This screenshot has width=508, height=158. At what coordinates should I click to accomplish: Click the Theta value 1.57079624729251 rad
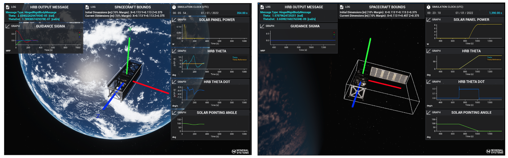point(288,16)
